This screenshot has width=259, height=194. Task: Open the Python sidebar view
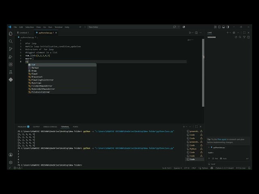(11, 80)
